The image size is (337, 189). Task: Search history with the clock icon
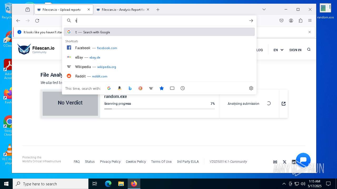coord(183,88)
